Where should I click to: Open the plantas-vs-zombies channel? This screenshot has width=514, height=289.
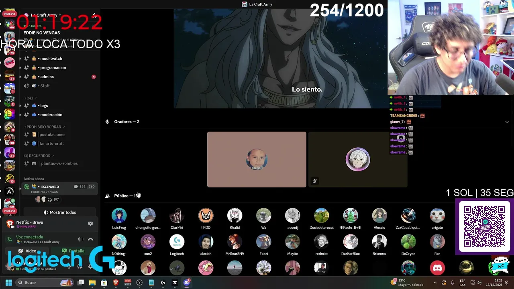coord(59,163)
